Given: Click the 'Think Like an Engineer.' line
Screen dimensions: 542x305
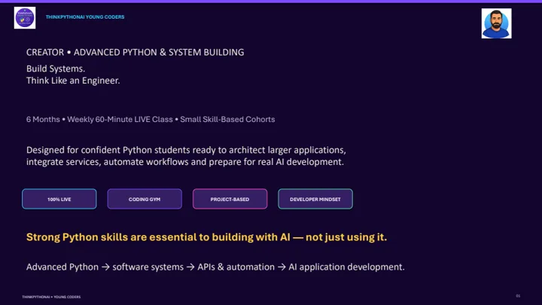Looking at the screenshot, I should pos(73,81).
